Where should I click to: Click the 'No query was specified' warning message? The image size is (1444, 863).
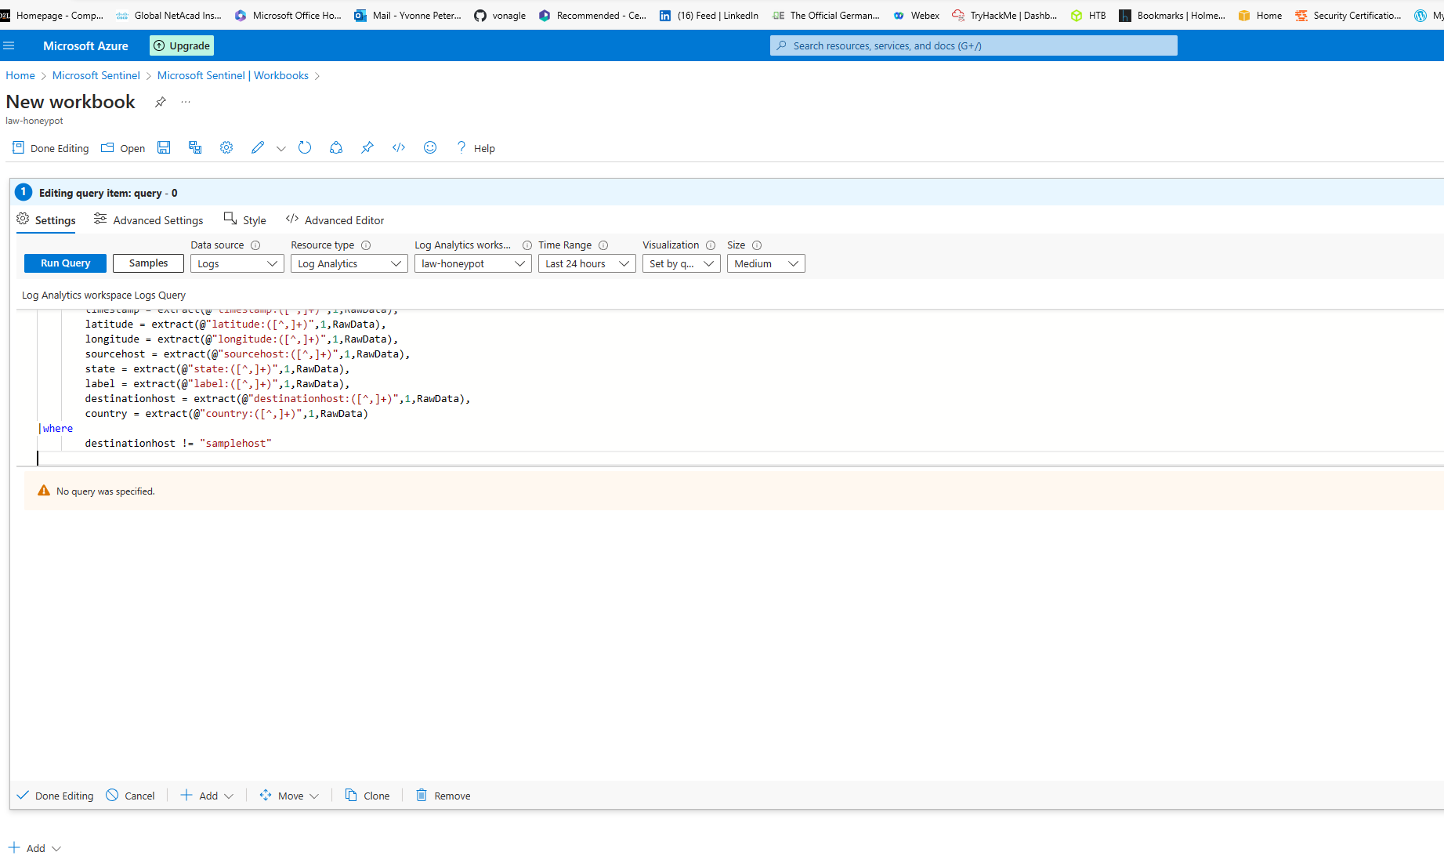click(106, 491)
